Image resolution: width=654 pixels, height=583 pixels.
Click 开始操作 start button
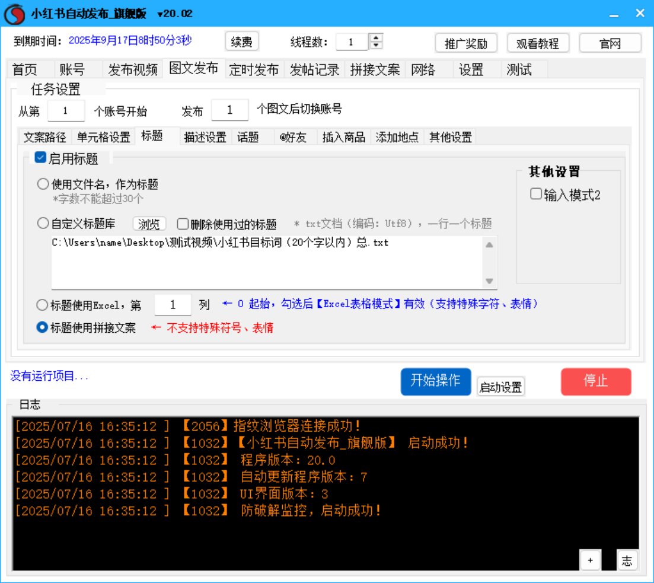pos(436,381)
